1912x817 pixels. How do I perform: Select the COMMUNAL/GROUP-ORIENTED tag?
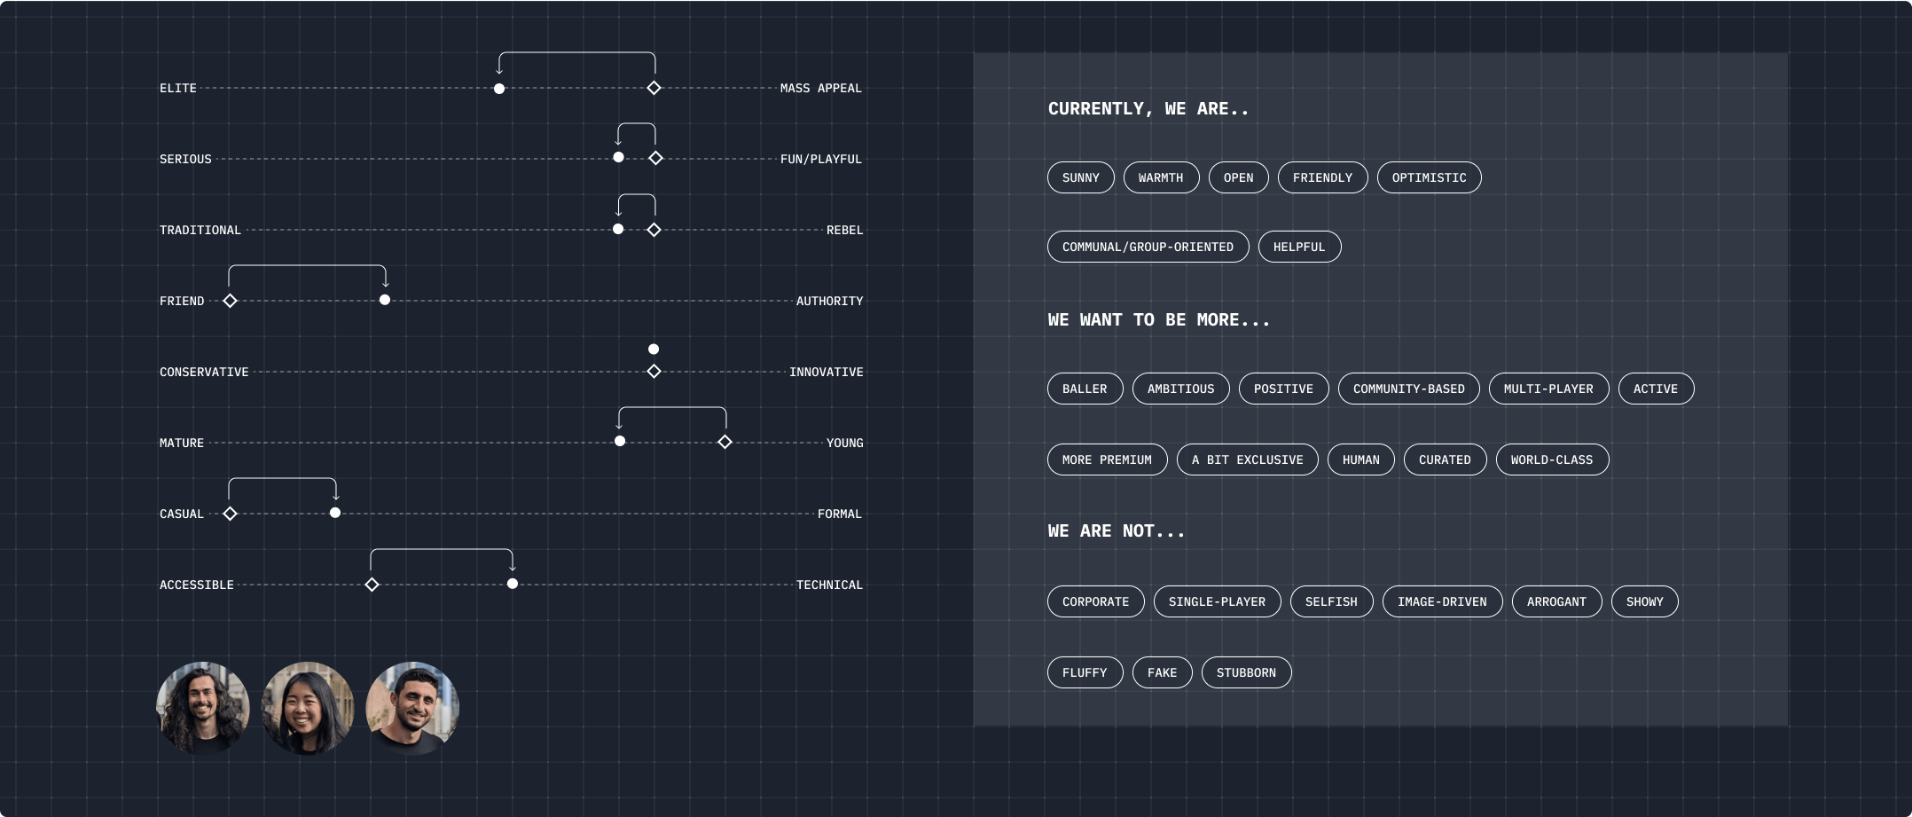pyautogui.click(x=1148, y=247)
